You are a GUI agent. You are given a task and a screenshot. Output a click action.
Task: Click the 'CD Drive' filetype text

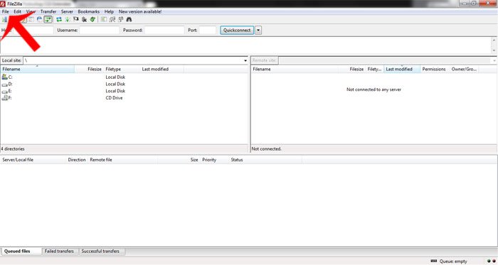[x=114, y=97]
